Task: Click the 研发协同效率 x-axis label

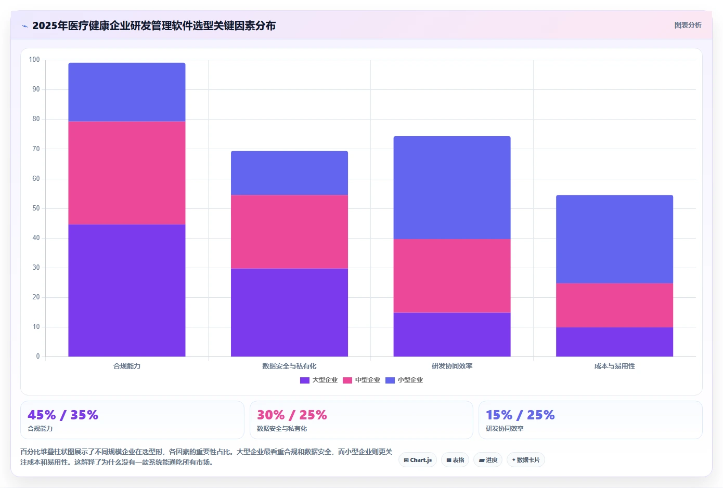Action: (x=452, y=366)
